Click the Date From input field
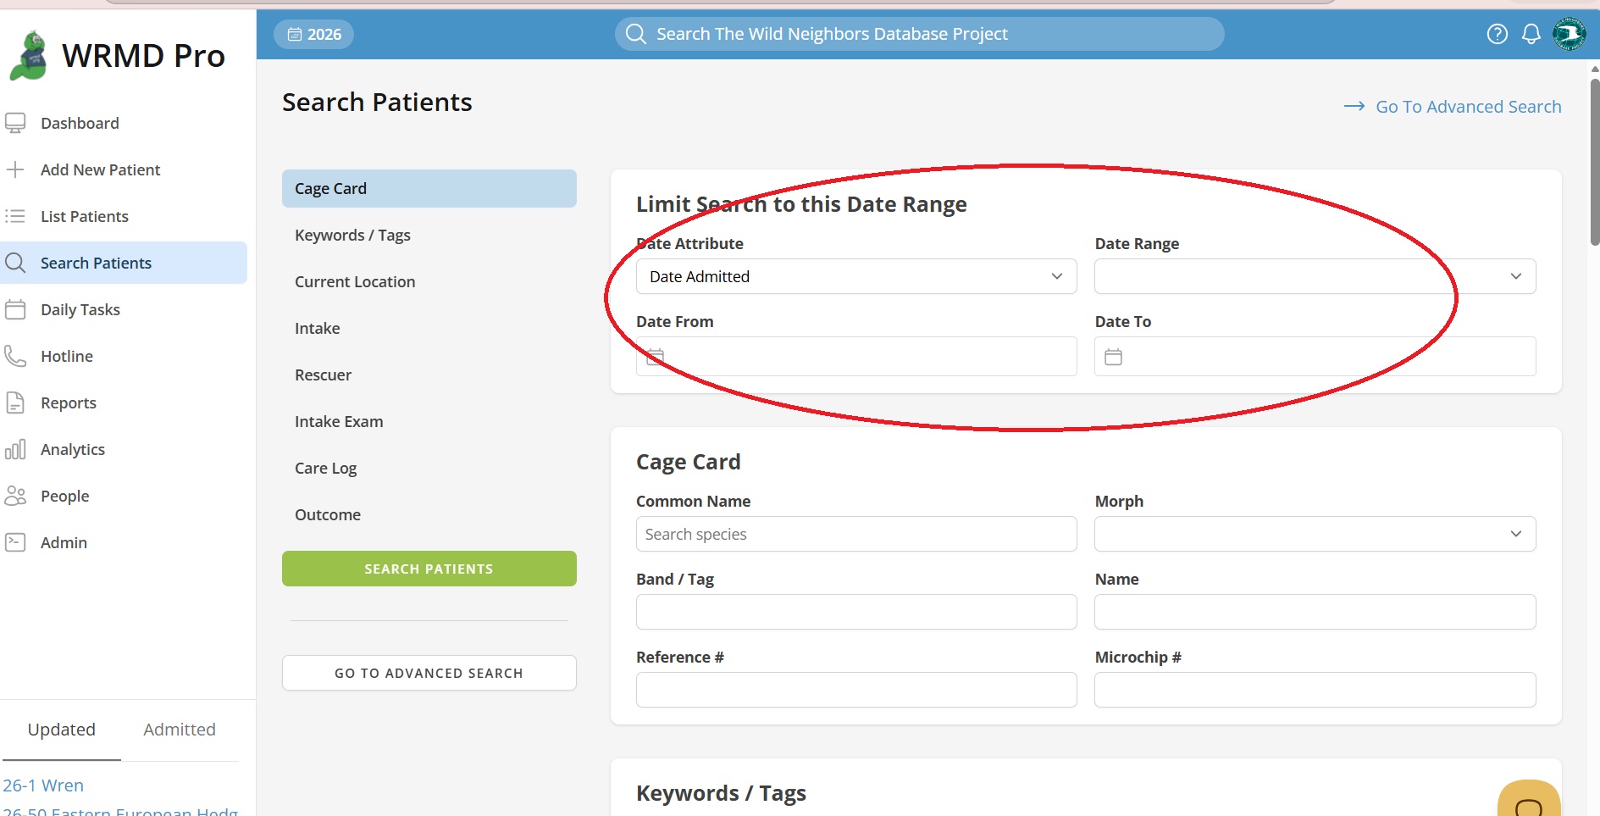Image resolution: width=1600 pixels, height=816 pixels. (x=856, y=357)
